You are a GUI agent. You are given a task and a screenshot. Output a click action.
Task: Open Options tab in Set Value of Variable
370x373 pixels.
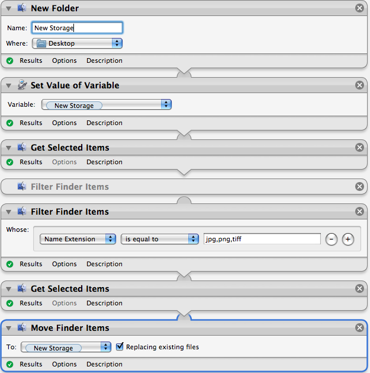65,123
